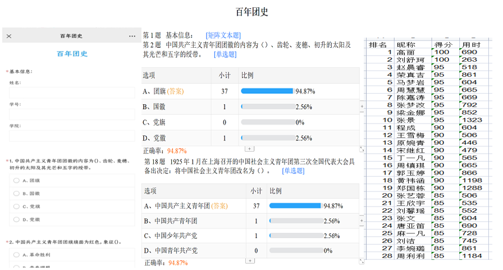Click the 百年团史 page heading at top
The width and height of the screenshot is (503, 270).
pos(252,12)
